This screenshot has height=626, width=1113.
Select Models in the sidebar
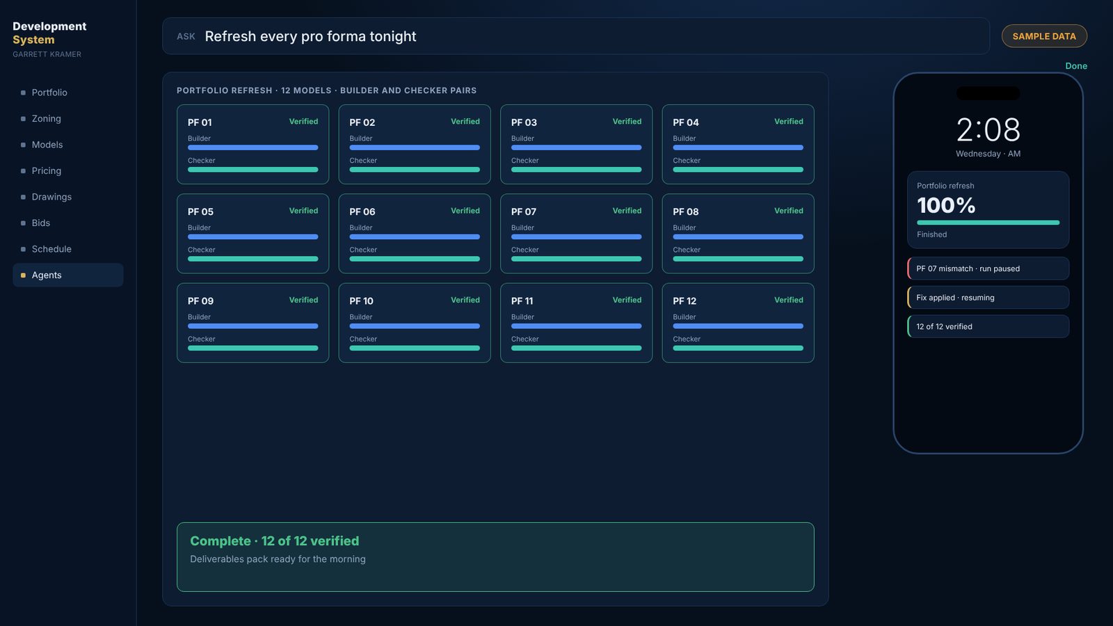coord(67,145)
